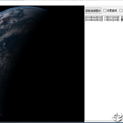
Task: Select the log line timestamped 17时37分52秒
Action: tap(104, 17)
